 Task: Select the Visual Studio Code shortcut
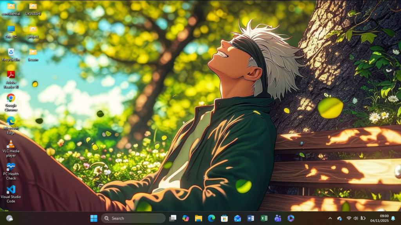pyautogui.click(x=11, y=194)
